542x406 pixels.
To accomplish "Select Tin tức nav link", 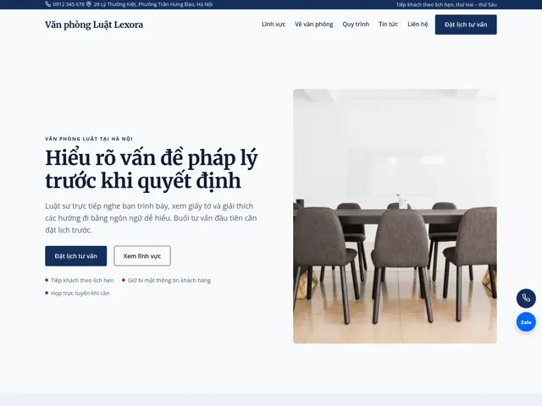I will pos(388,25).
